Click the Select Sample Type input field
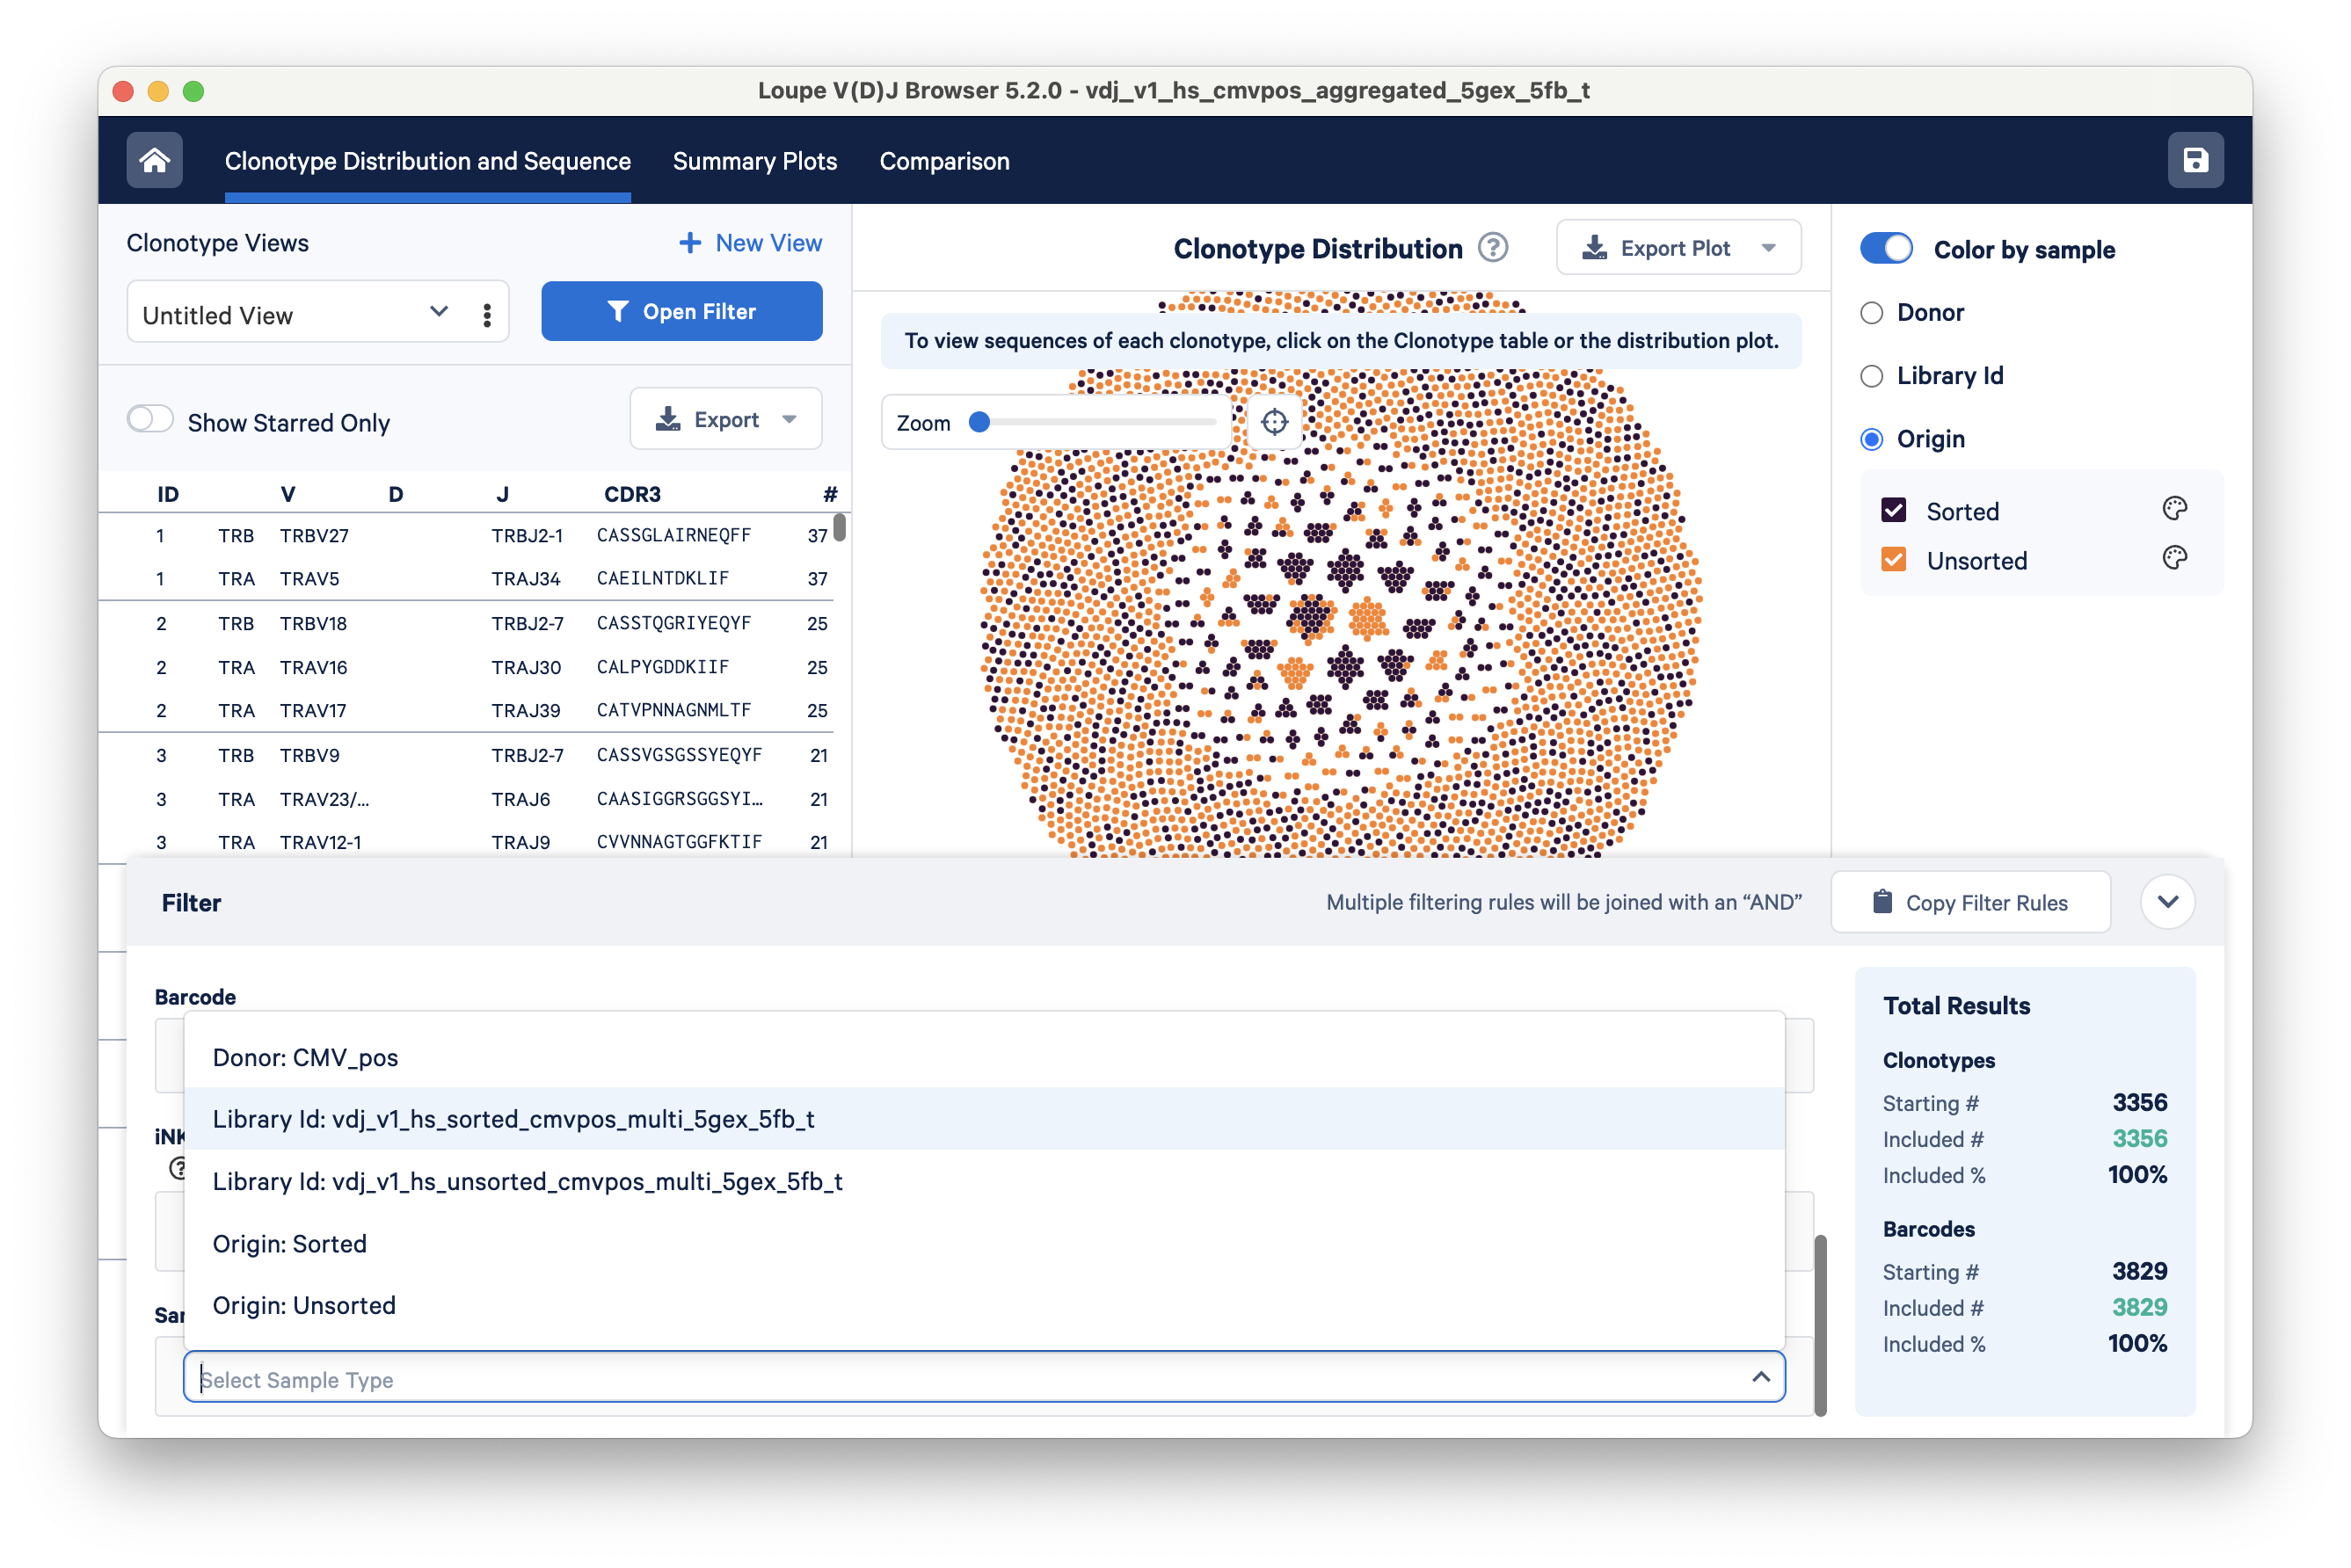Image resolution: width=2351 pixels, height=1568 pixels. tap(985, 1378)
